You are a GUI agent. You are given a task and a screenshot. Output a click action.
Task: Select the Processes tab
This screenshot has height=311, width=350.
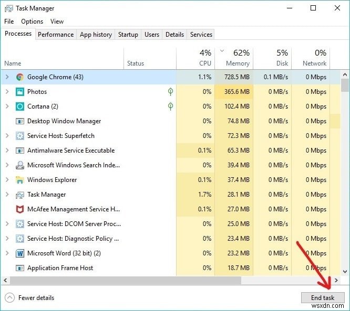(18, 34)
